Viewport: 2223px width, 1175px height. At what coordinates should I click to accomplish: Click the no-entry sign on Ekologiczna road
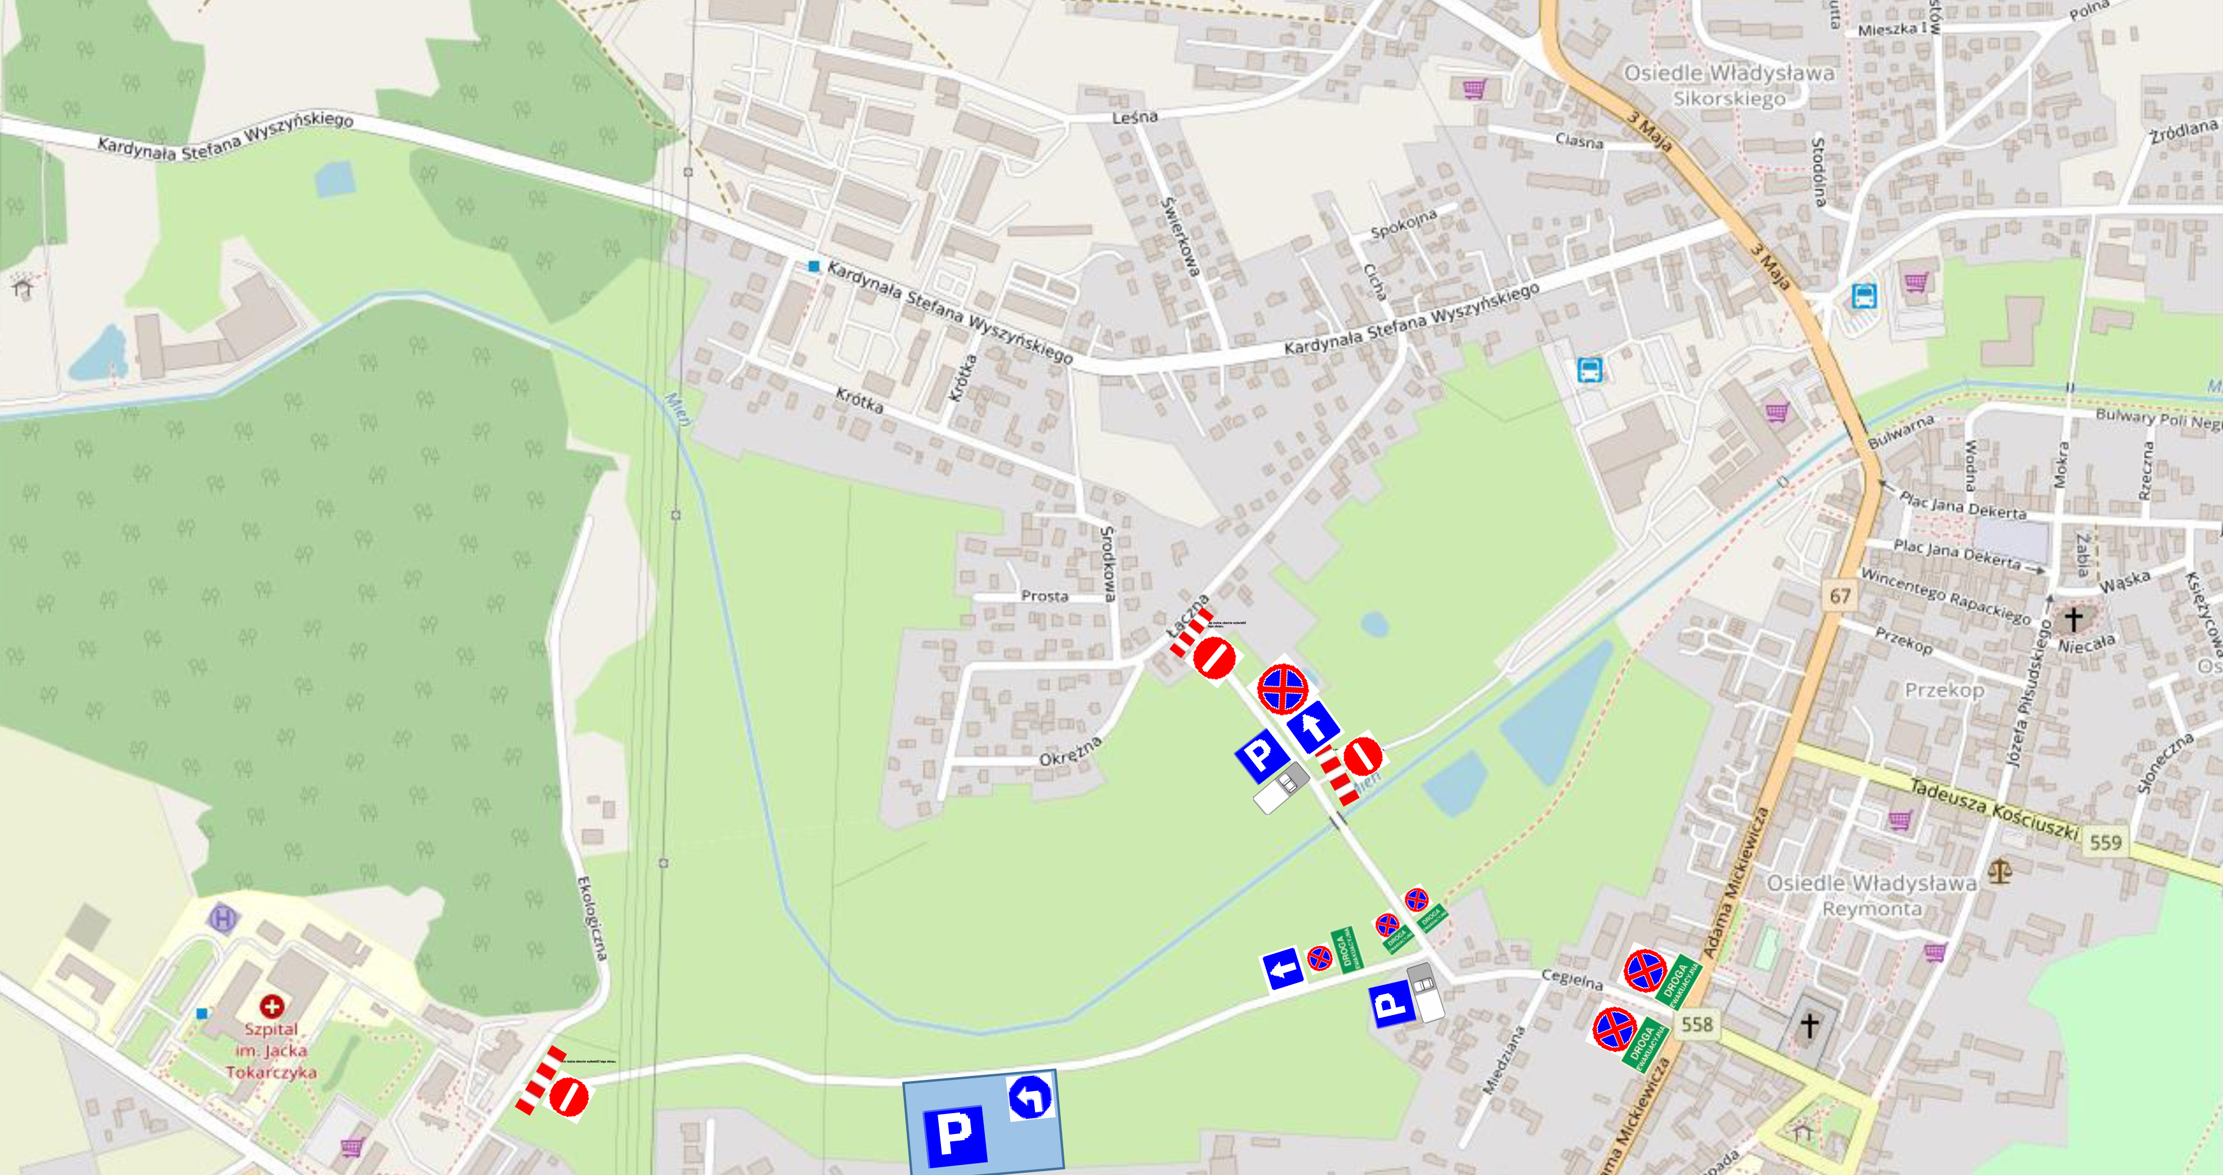click(x=569, y=1096)
